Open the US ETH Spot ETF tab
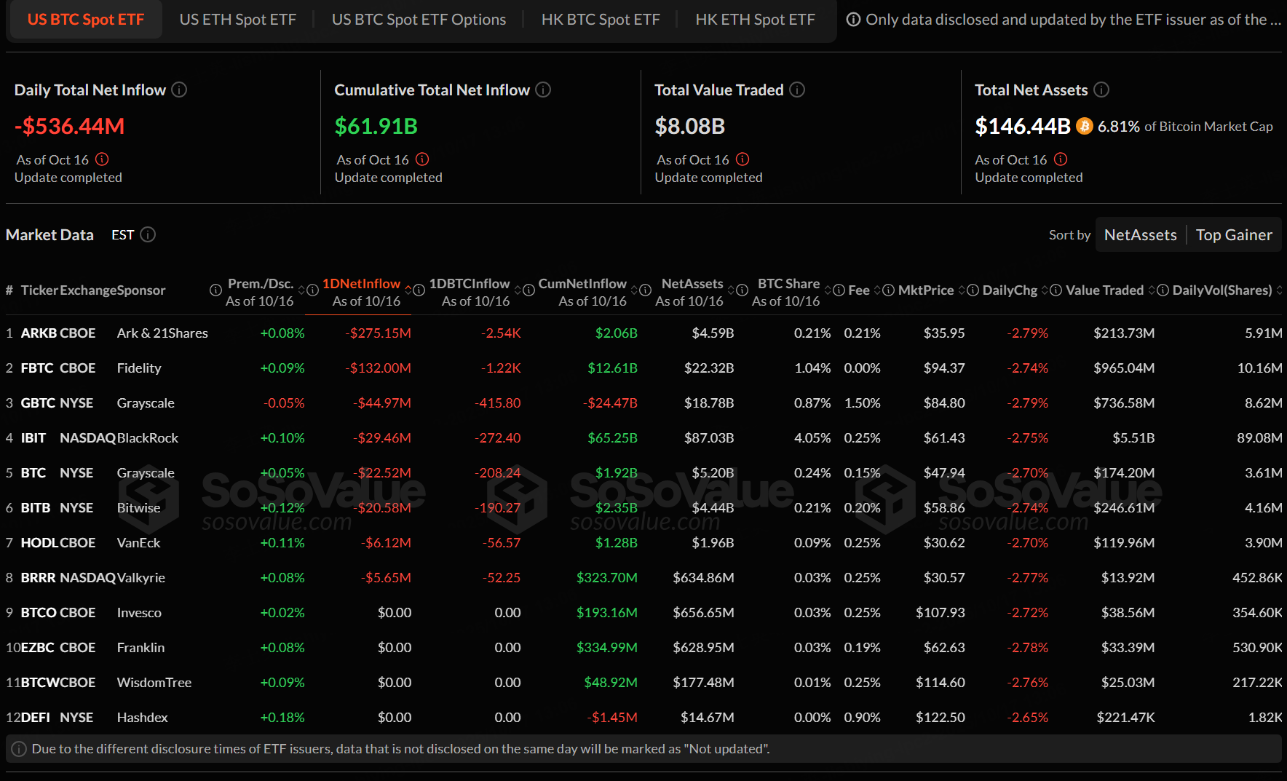The width and height of the screenshot is (1287, 781). [238, 20]
